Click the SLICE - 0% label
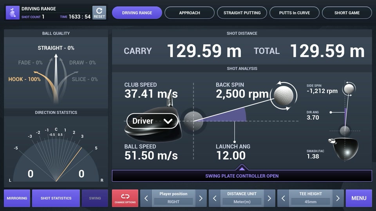Viewport: 376px width, 211px height. pyautogui.click(x=85, y=79)
